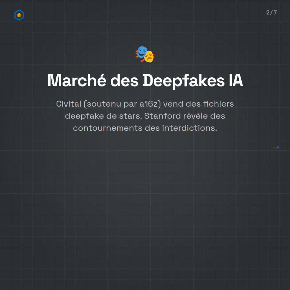Click the 'Marché des Deepfakes IA' heading

(145, 81)
